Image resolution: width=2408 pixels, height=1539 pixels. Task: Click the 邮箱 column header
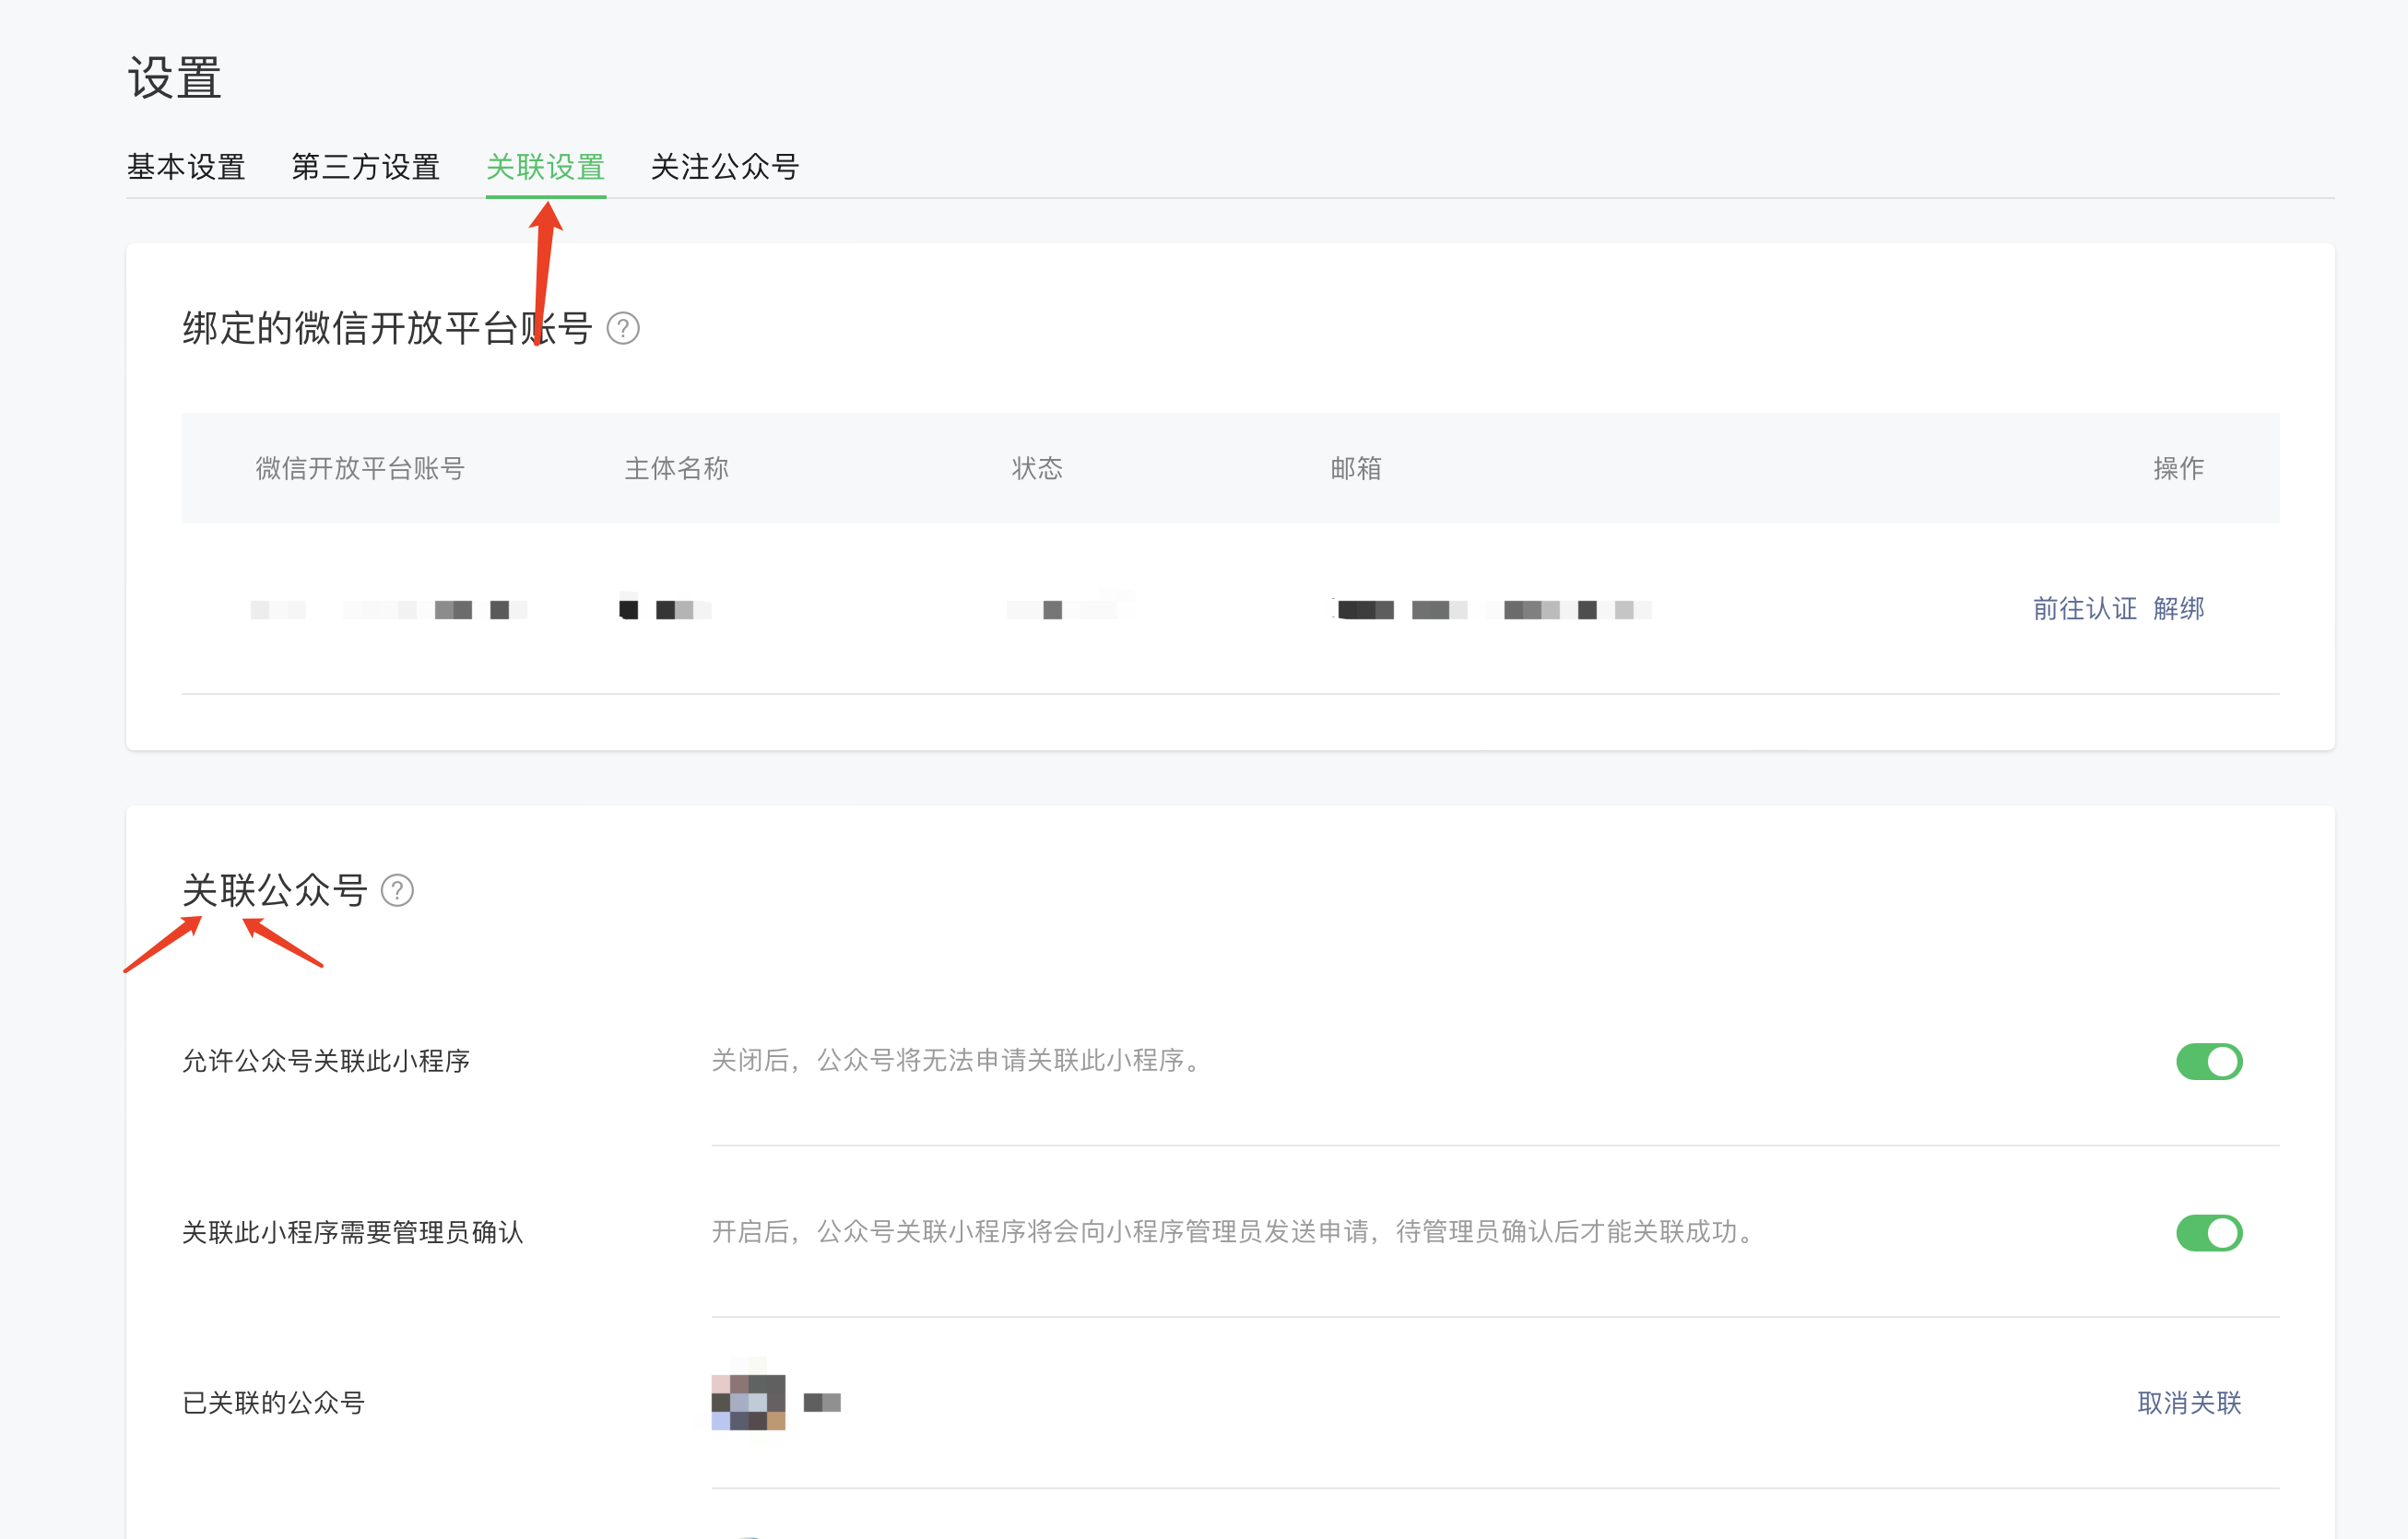tap(1355, 468)
